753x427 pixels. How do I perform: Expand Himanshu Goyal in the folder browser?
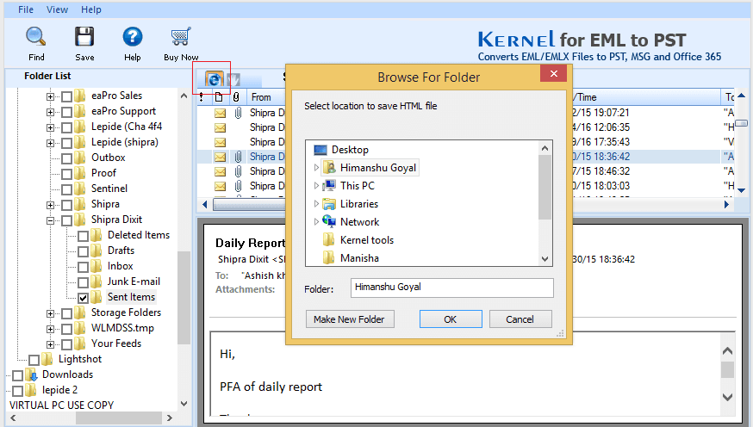tap(316, 167)
